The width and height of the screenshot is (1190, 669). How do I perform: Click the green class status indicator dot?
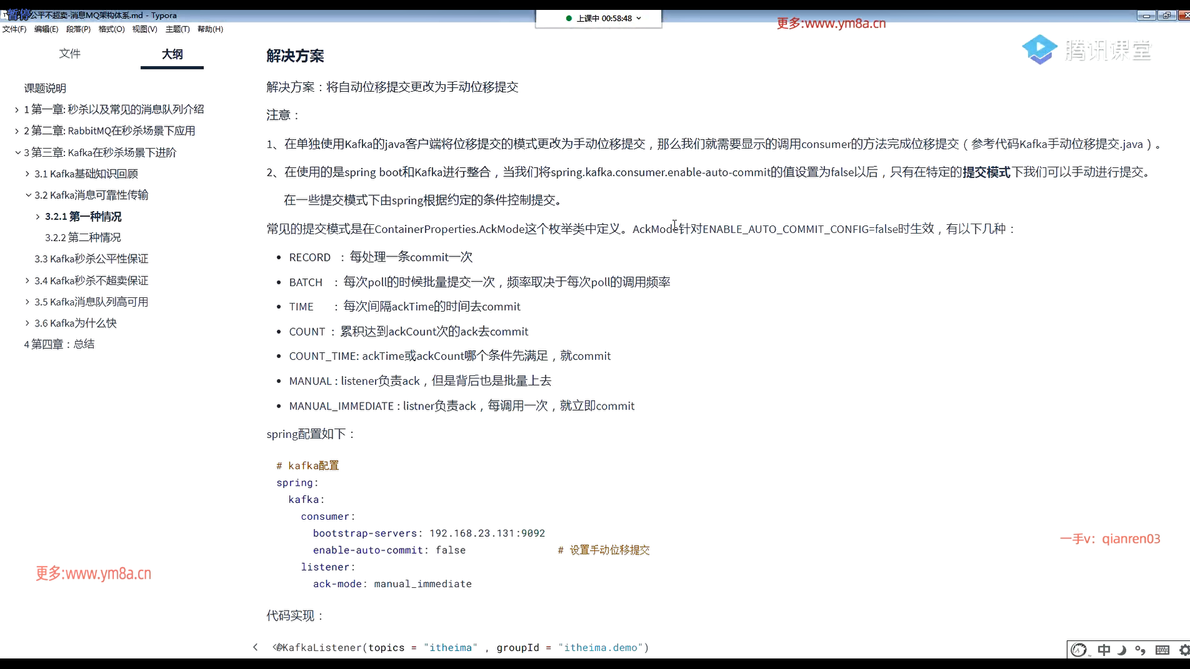pyautogui.click(x=569, y=18)
